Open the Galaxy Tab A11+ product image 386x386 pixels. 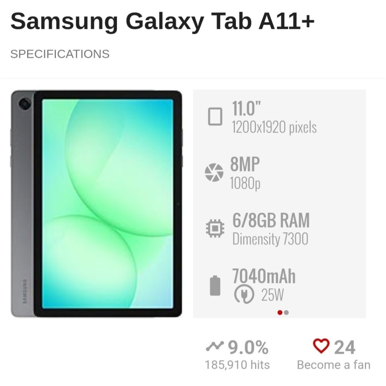[x=96, y=204]
